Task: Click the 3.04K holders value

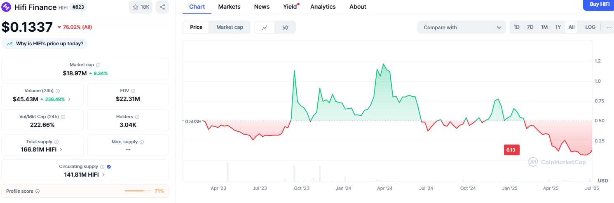Action: point(128,125)
